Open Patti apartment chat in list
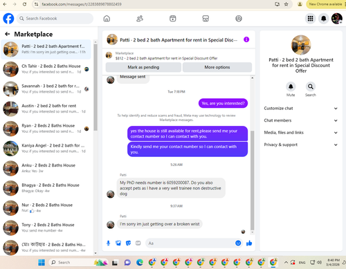 coord(46,49)
